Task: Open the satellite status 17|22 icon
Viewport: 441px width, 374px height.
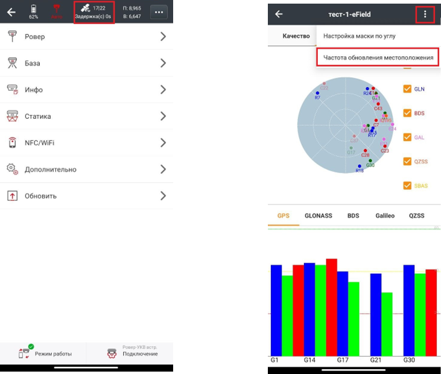Action: pyautogui.click(x=86, y=8)
